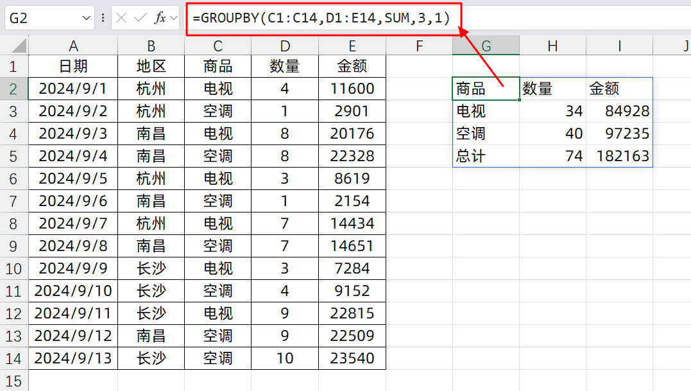This screenshot has width=691, height=391.
Task: Click result cell G2 with 商品
Action: click(486, 89)
